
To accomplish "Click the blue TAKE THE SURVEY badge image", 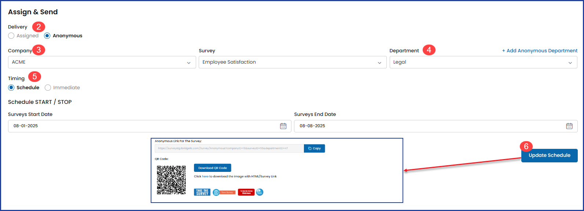I will pyautogui.click(x=202, y=192).
